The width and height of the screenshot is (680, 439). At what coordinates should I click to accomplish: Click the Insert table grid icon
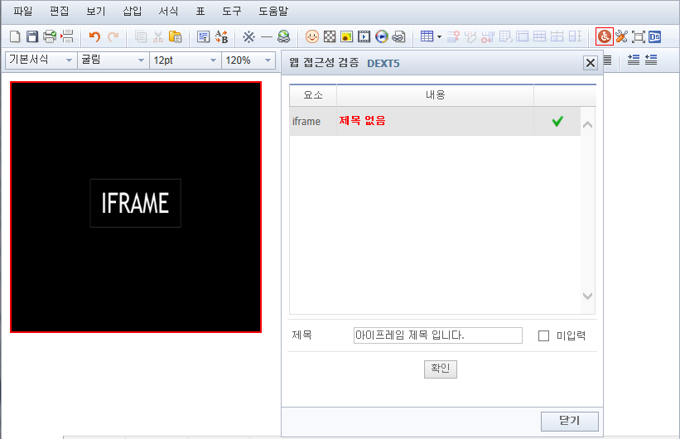pyautogui.click(x=427, y=36)
